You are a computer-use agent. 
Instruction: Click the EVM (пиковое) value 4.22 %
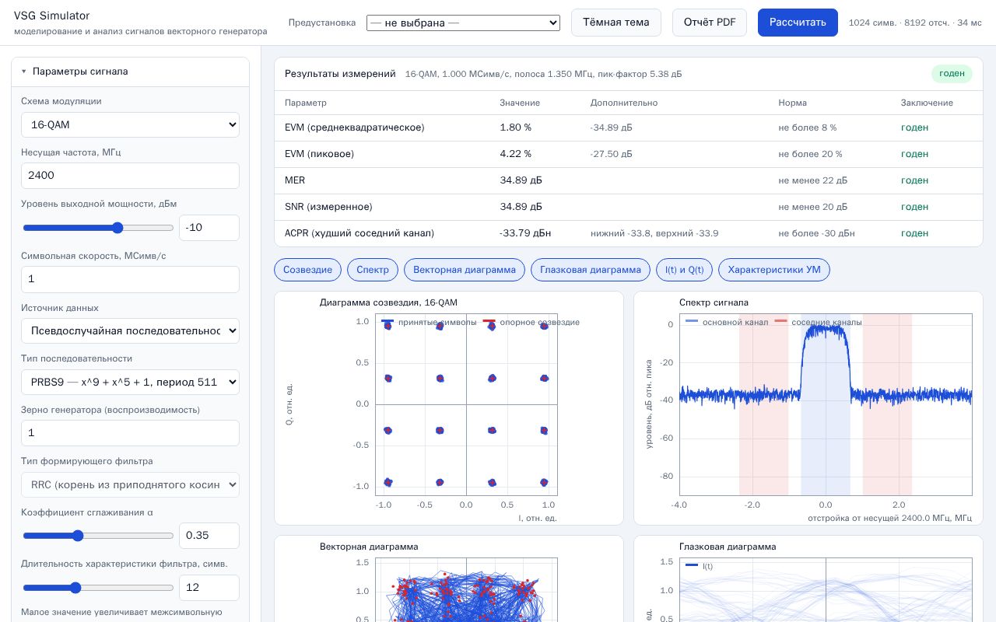pos(515,154)
